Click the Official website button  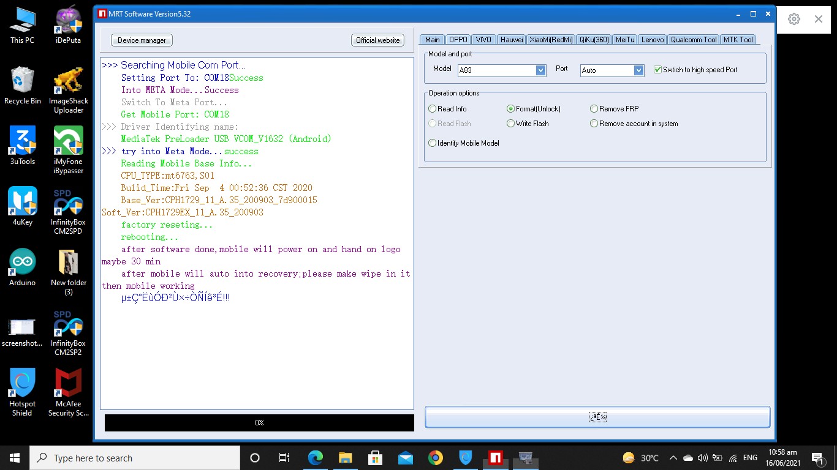point(377,40)
